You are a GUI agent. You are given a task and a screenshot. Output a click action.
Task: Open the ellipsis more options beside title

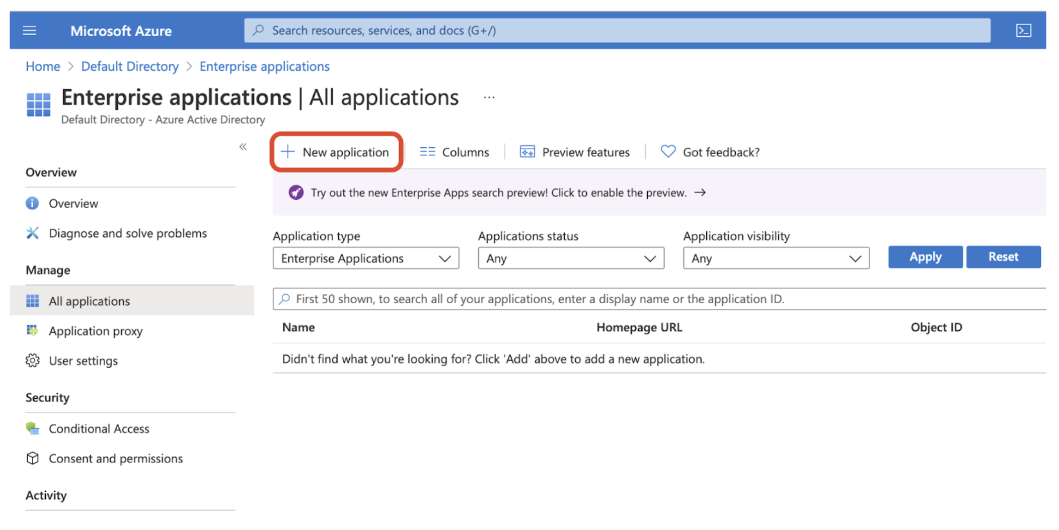(x=489, y=98)
